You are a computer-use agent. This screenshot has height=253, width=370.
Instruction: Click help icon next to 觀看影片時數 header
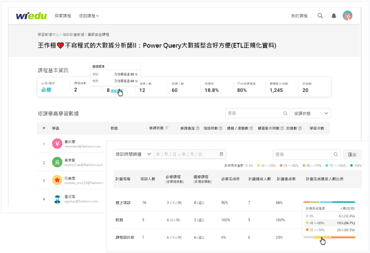282,128
